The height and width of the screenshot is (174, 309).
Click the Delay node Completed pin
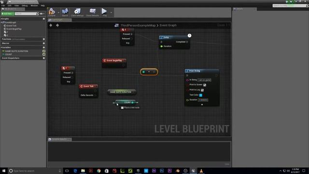(x=187, y=42)
